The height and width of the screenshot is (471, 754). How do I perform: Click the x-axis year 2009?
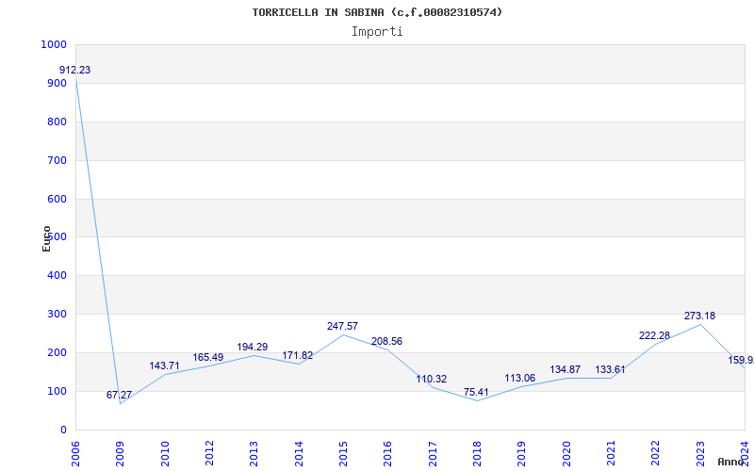120,454
